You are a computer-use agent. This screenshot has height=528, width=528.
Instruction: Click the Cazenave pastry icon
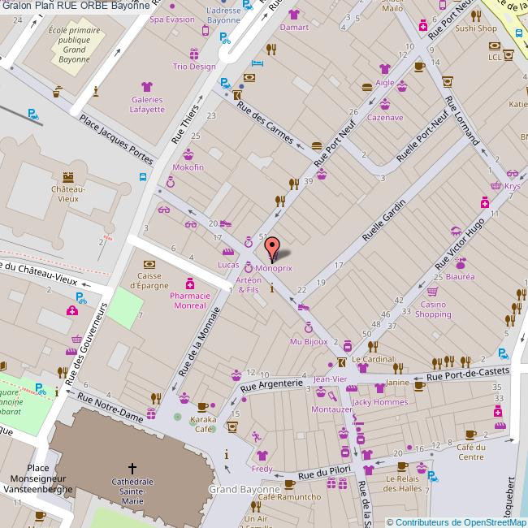tap(385, 104)
